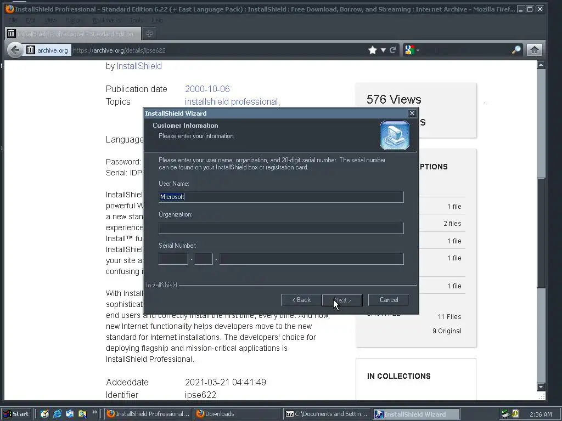Click the 576 Views text

click(394, 100)
